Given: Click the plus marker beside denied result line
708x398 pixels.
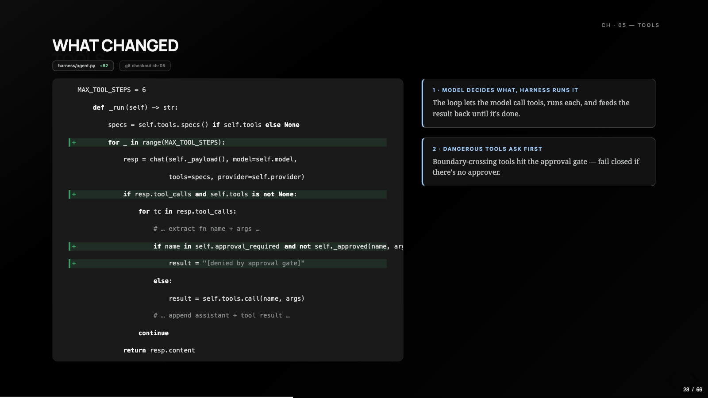Looking at the screenshot, I should pyautogui.click(x=74, y=264).
